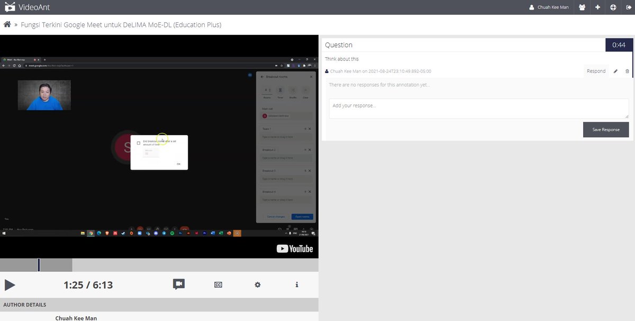Click the 1:25 / 6:13 time display
The width and height of the screenshot is (635, 321).
pyautogui.click(x=88, y=285)
